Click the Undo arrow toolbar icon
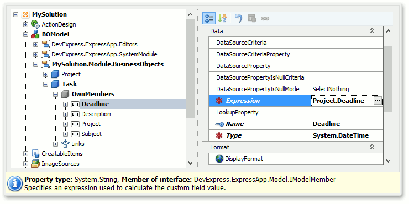 238,18
